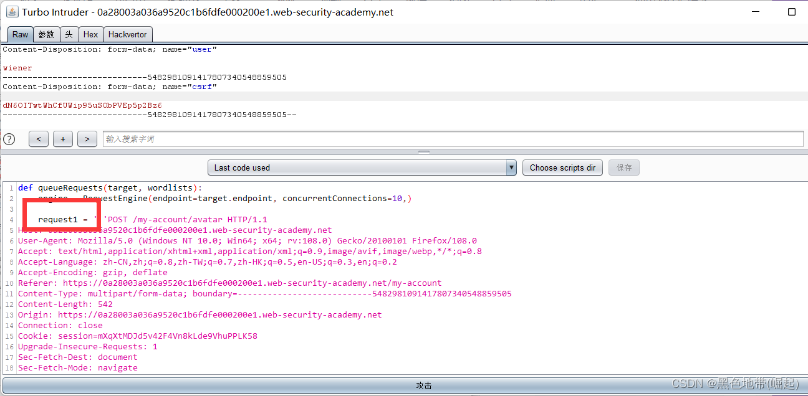The image size is (808, 396).
Task: Click the Java window icon in title bar
Action: [x=12, y=12]
